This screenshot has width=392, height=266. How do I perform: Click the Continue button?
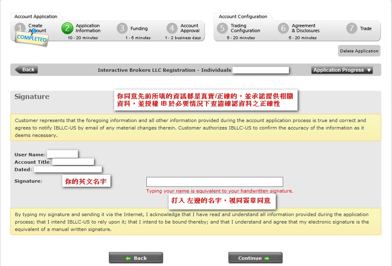255,258
